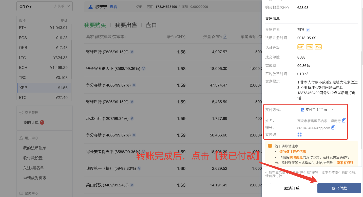Click the Alipay logo in 支付方式
The height and width of the screenshot is (197, 363).
(x=302, y=110)
